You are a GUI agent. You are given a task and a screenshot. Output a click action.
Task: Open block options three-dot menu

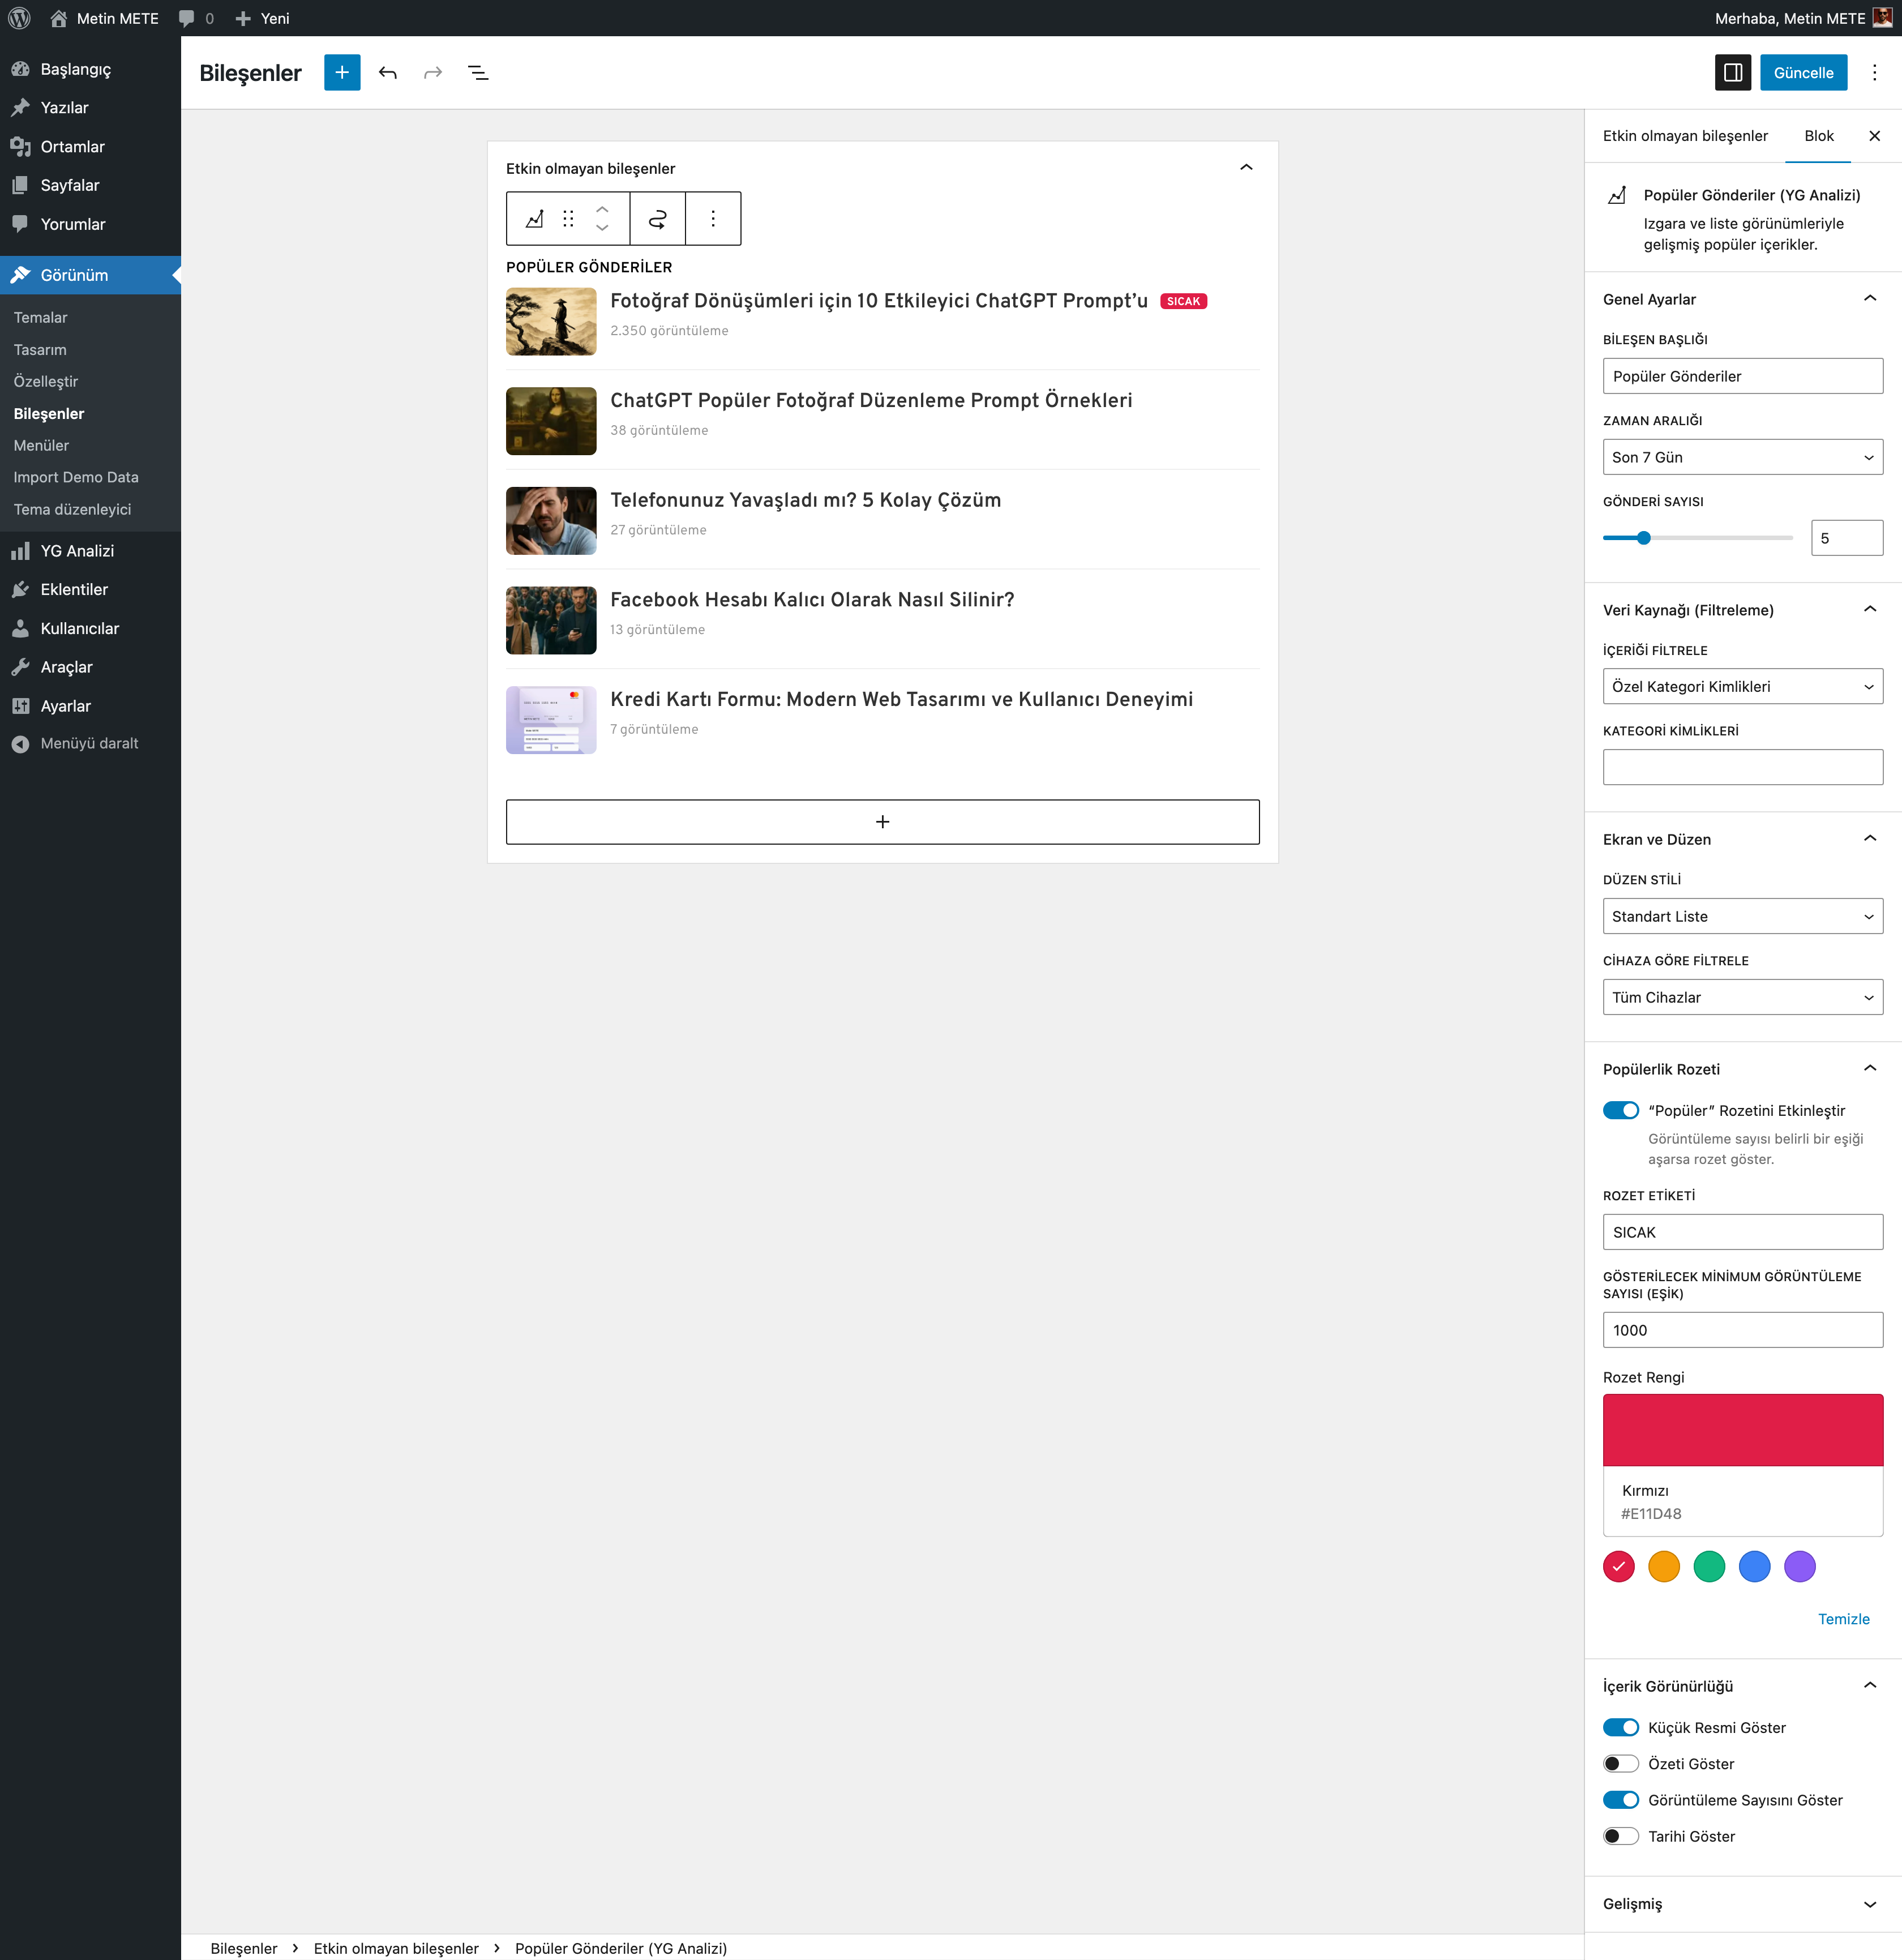click(x=713, y=219)
